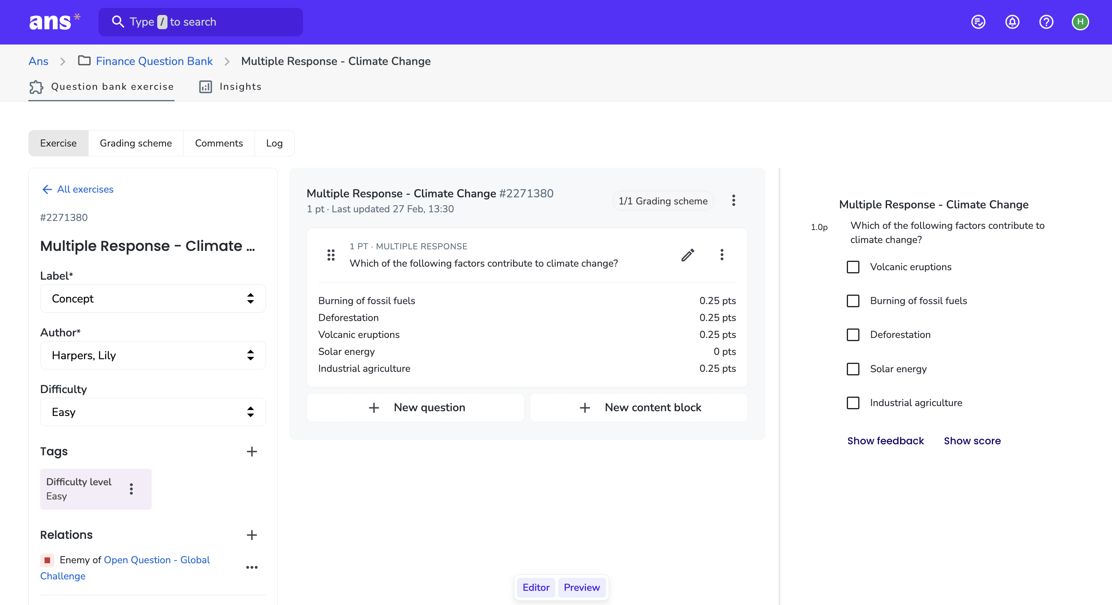
Task: Add a new relation with the plus icon
Action: click(x=252, y=535)
